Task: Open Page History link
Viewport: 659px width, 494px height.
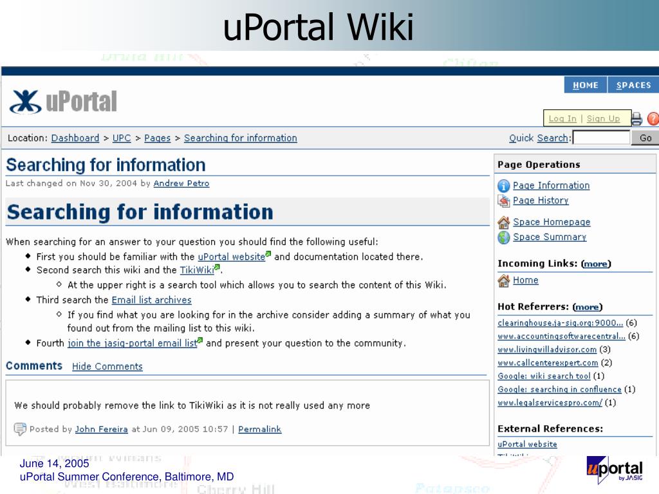Action: (541, 201)
